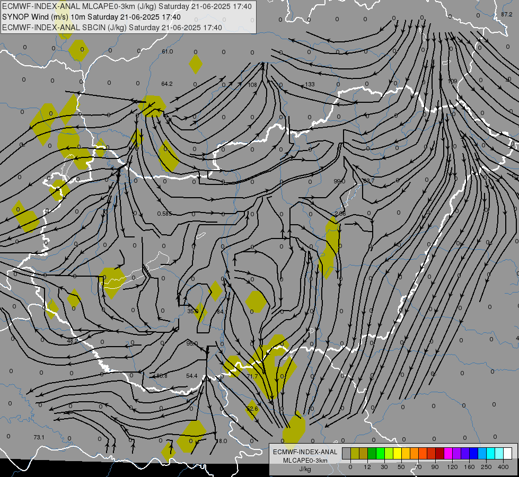Click the legend scale label 120

tap(452, 467)
